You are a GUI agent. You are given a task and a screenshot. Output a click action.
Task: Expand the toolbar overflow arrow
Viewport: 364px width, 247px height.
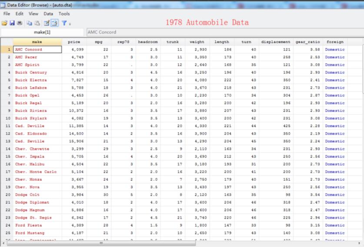[x=70, y=23]
